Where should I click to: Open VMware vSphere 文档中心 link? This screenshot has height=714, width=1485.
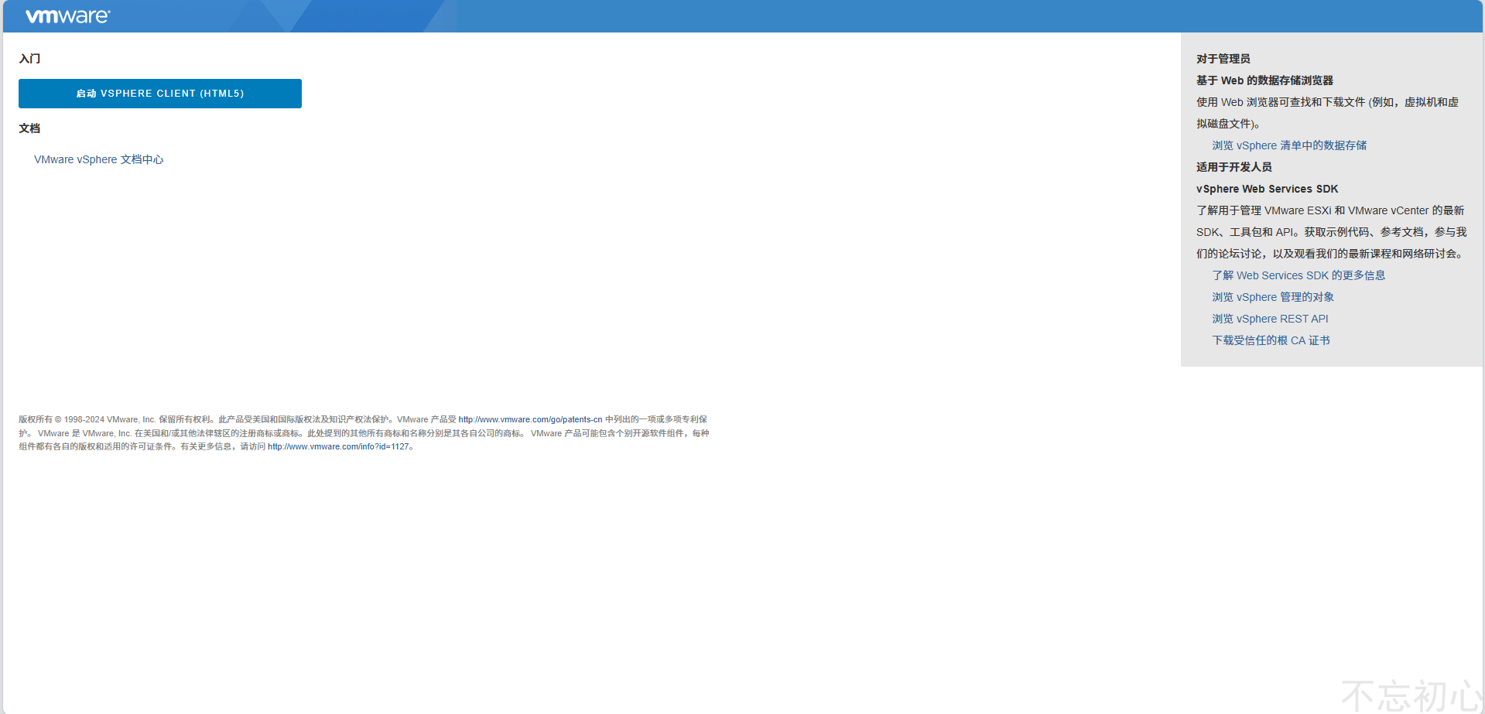[x=99, y=159]
